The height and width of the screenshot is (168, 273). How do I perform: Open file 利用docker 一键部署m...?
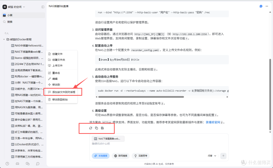pyautogui.click(x=27, y=77)
